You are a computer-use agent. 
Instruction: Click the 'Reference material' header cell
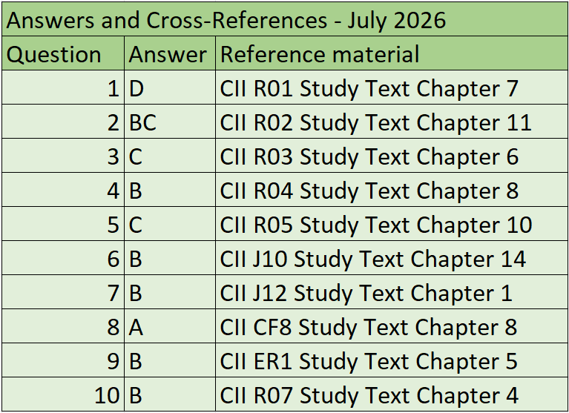pos(392,53)
